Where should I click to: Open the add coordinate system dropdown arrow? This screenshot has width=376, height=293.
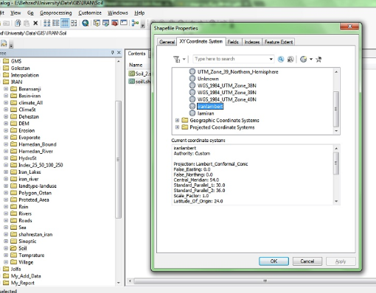tap(311, 59)
